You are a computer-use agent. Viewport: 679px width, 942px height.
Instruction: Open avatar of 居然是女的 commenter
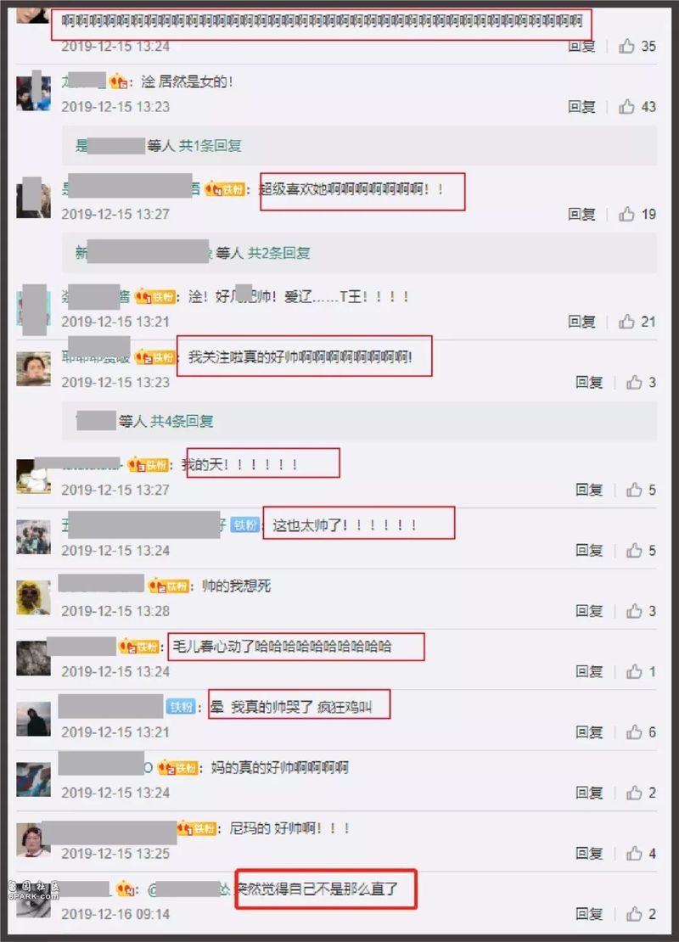point(33,92)
